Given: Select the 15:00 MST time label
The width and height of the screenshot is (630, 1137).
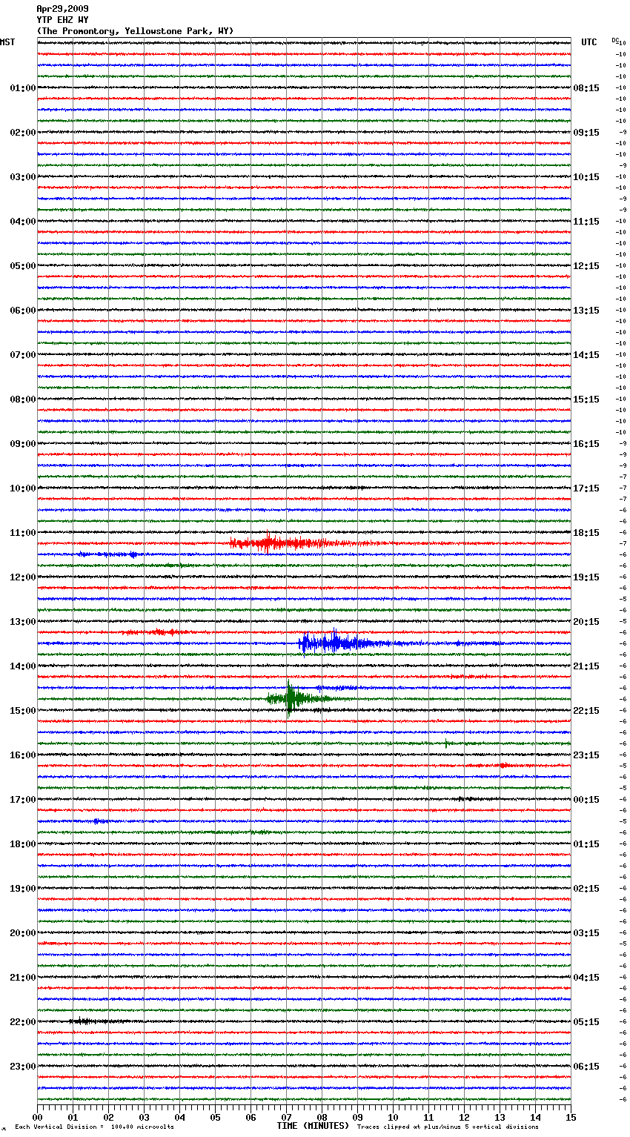Looking at the screenshot, I should 23,711.
